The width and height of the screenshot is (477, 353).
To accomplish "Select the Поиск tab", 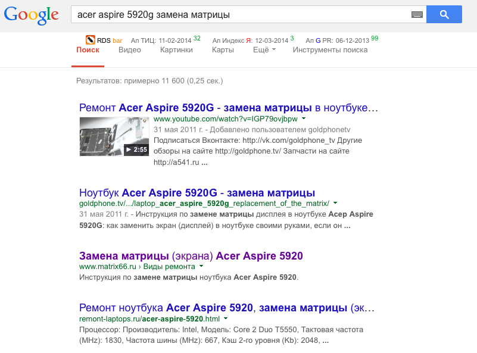I will [88, 50].
